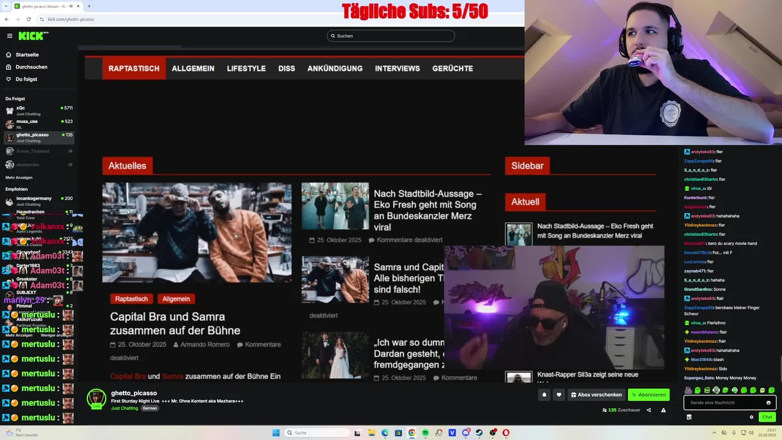Select the DISS menu item

point(287,68)
